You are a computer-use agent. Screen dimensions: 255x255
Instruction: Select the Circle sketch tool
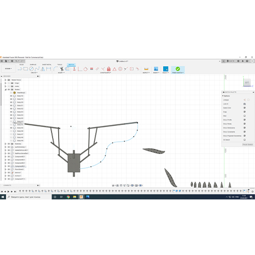[31, 69]
